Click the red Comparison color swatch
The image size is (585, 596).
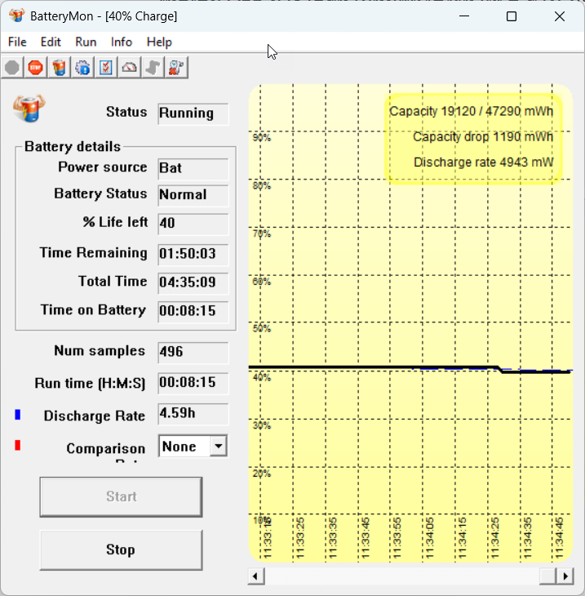[x=17, y=445]
